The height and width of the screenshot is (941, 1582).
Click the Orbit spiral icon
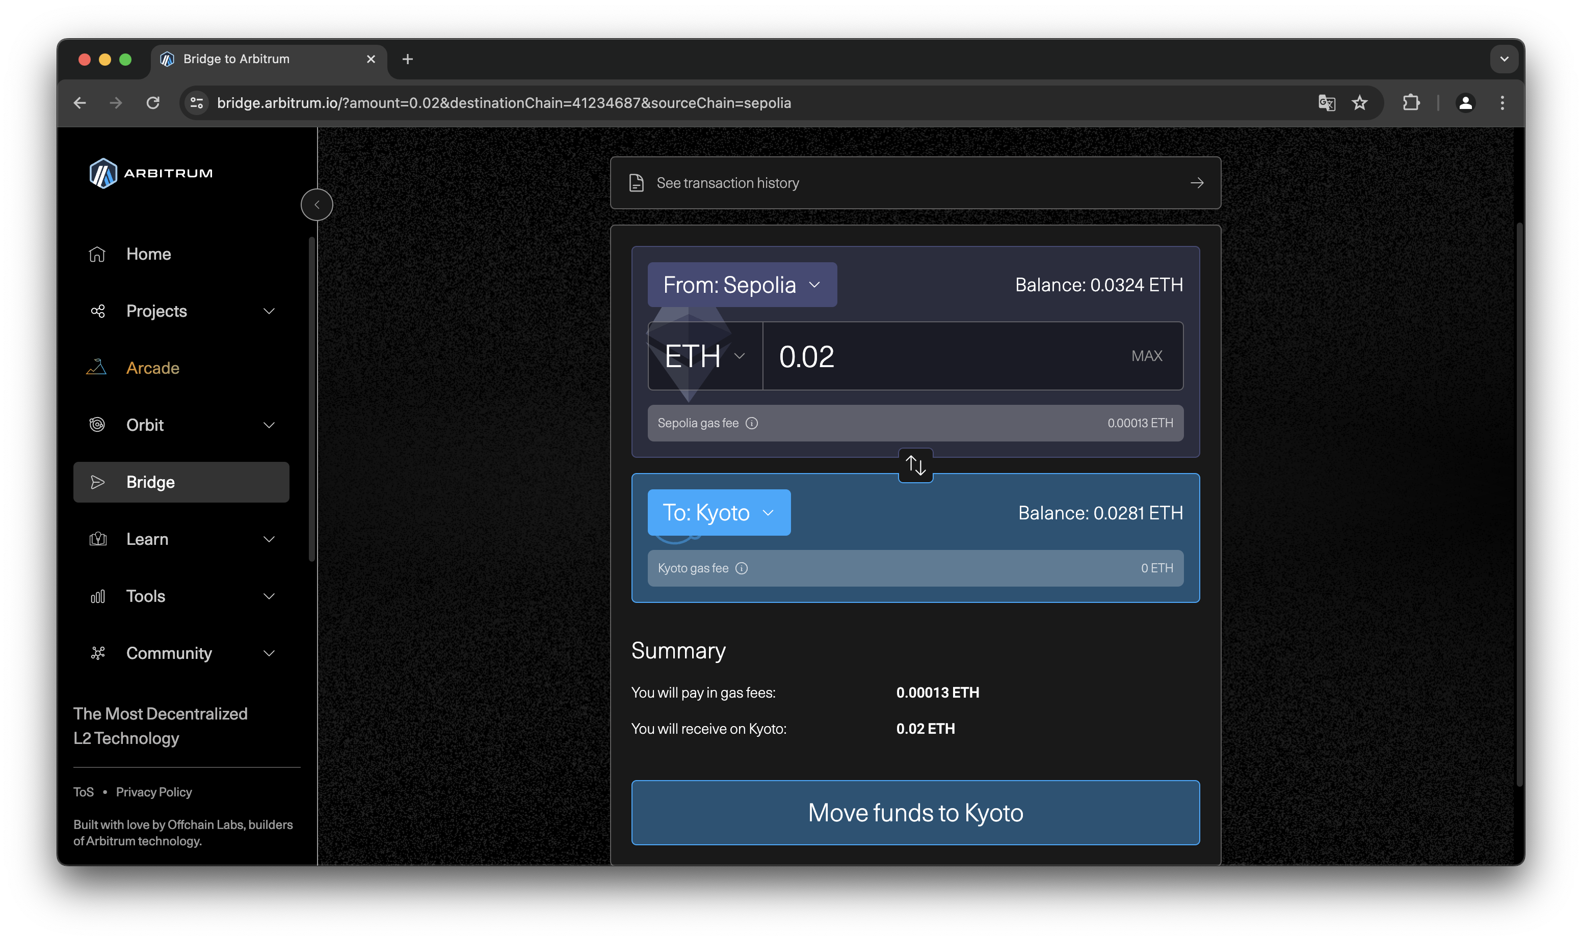click(97, 425)
